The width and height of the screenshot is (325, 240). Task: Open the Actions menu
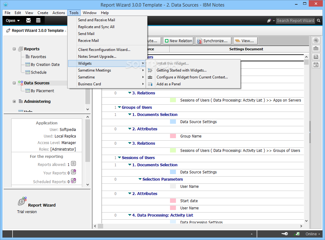coord(59,12)
